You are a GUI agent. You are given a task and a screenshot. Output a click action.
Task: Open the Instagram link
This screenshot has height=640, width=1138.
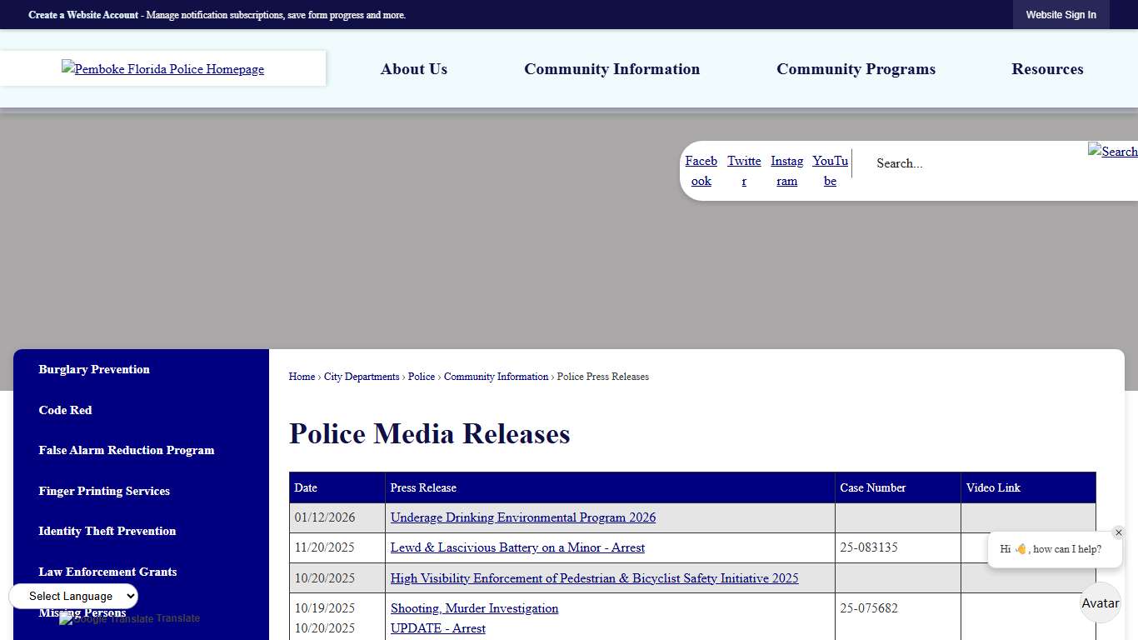click(786, 171)
